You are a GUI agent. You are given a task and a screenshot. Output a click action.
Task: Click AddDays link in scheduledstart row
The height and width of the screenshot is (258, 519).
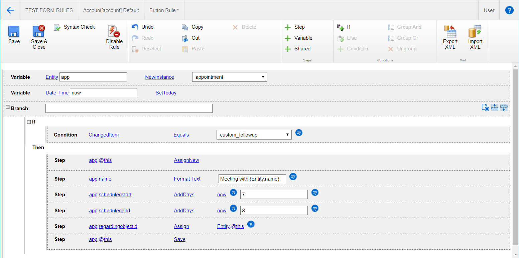184,195
